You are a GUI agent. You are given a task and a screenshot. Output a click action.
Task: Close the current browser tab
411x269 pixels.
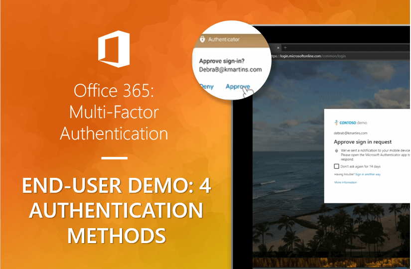[278, 48]
